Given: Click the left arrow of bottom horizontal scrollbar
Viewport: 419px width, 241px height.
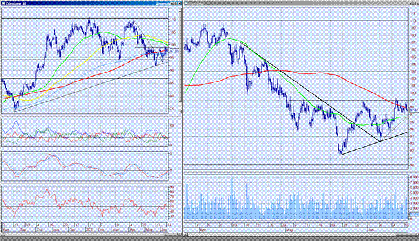Looking at the screenshot, I should click(186, 234).
